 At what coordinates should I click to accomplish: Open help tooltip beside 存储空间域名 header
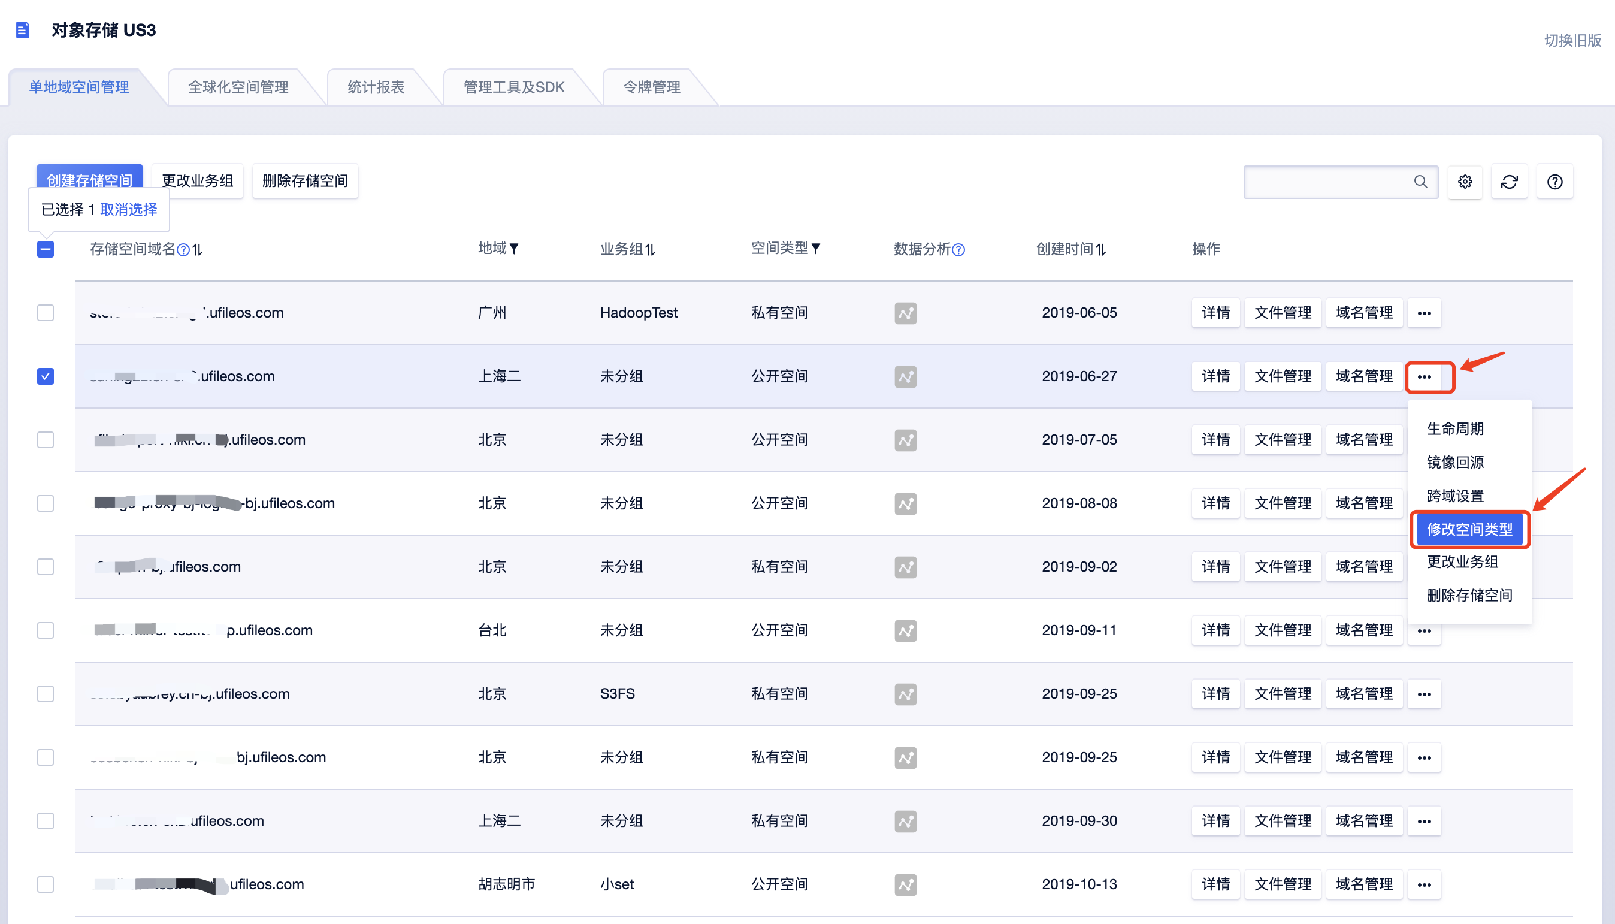pos(183,250)
